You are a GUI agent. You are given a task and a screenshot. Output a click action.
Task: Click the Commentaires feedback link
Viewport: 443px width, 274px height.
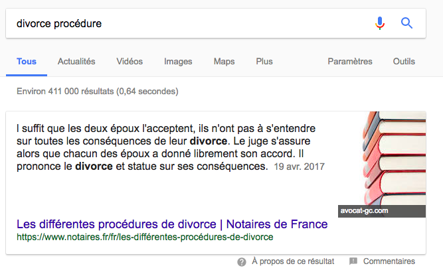coord(389,261)
